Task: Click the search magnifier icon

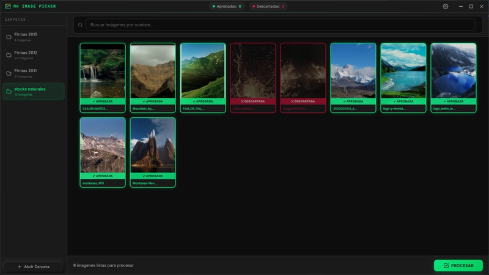Action: (x=81, y=24)
